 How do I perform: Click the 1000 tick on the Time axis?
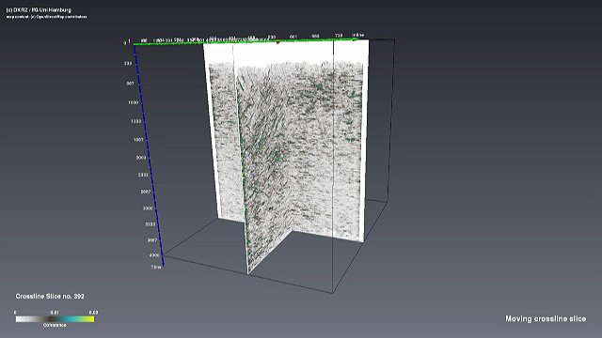(x=133, y=102)
